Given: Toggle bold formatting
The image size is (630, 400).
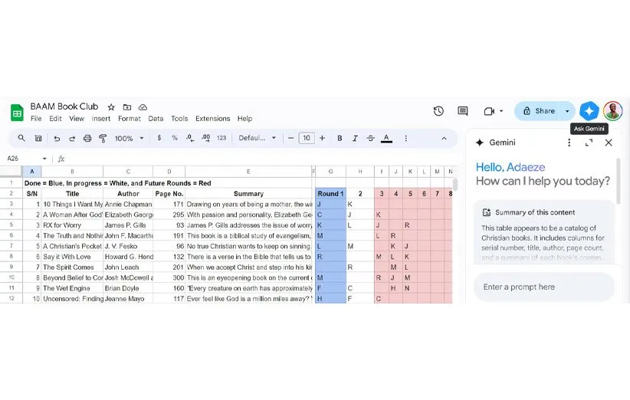Looking at the screenshot, I should 340,139.
